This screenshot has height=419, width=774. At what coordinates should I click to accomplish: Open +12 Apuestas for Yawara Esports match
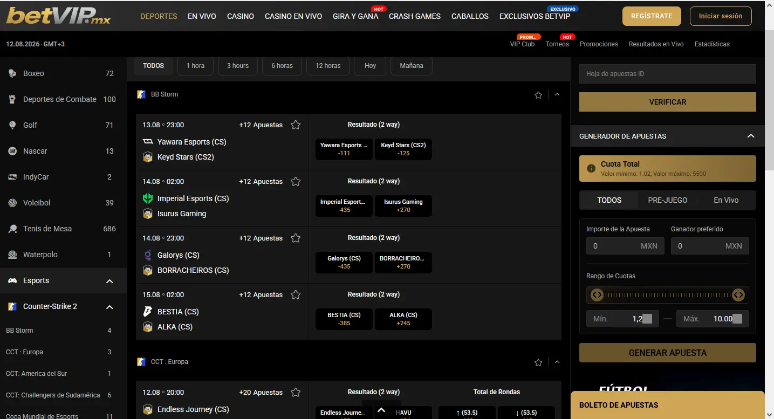click(261, 125)
